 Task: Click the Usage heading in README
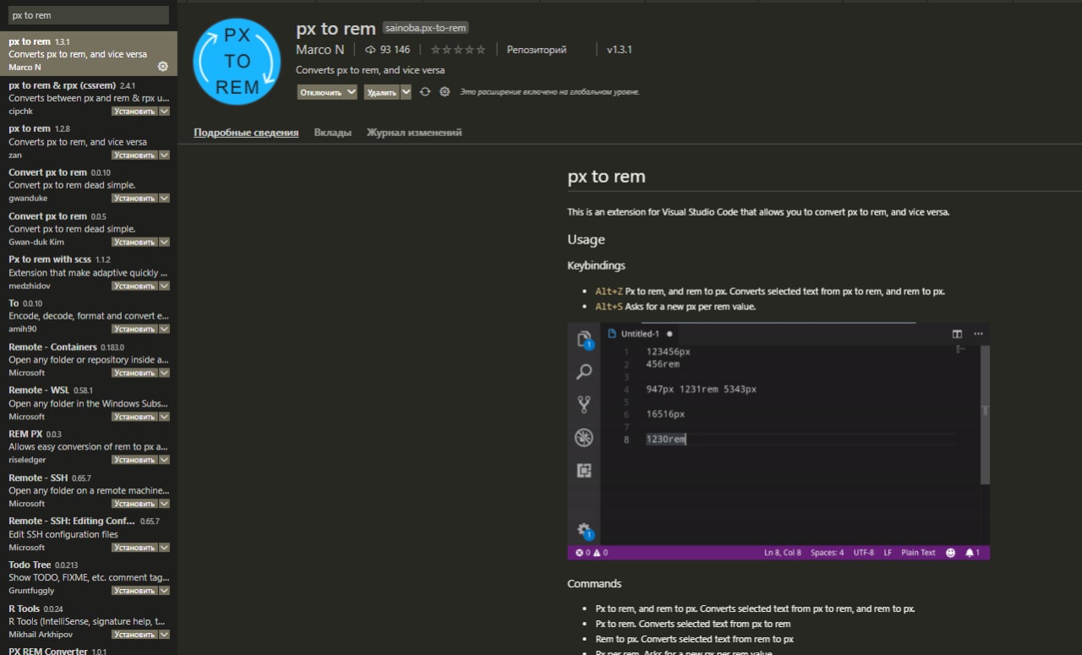click(586, 240)
